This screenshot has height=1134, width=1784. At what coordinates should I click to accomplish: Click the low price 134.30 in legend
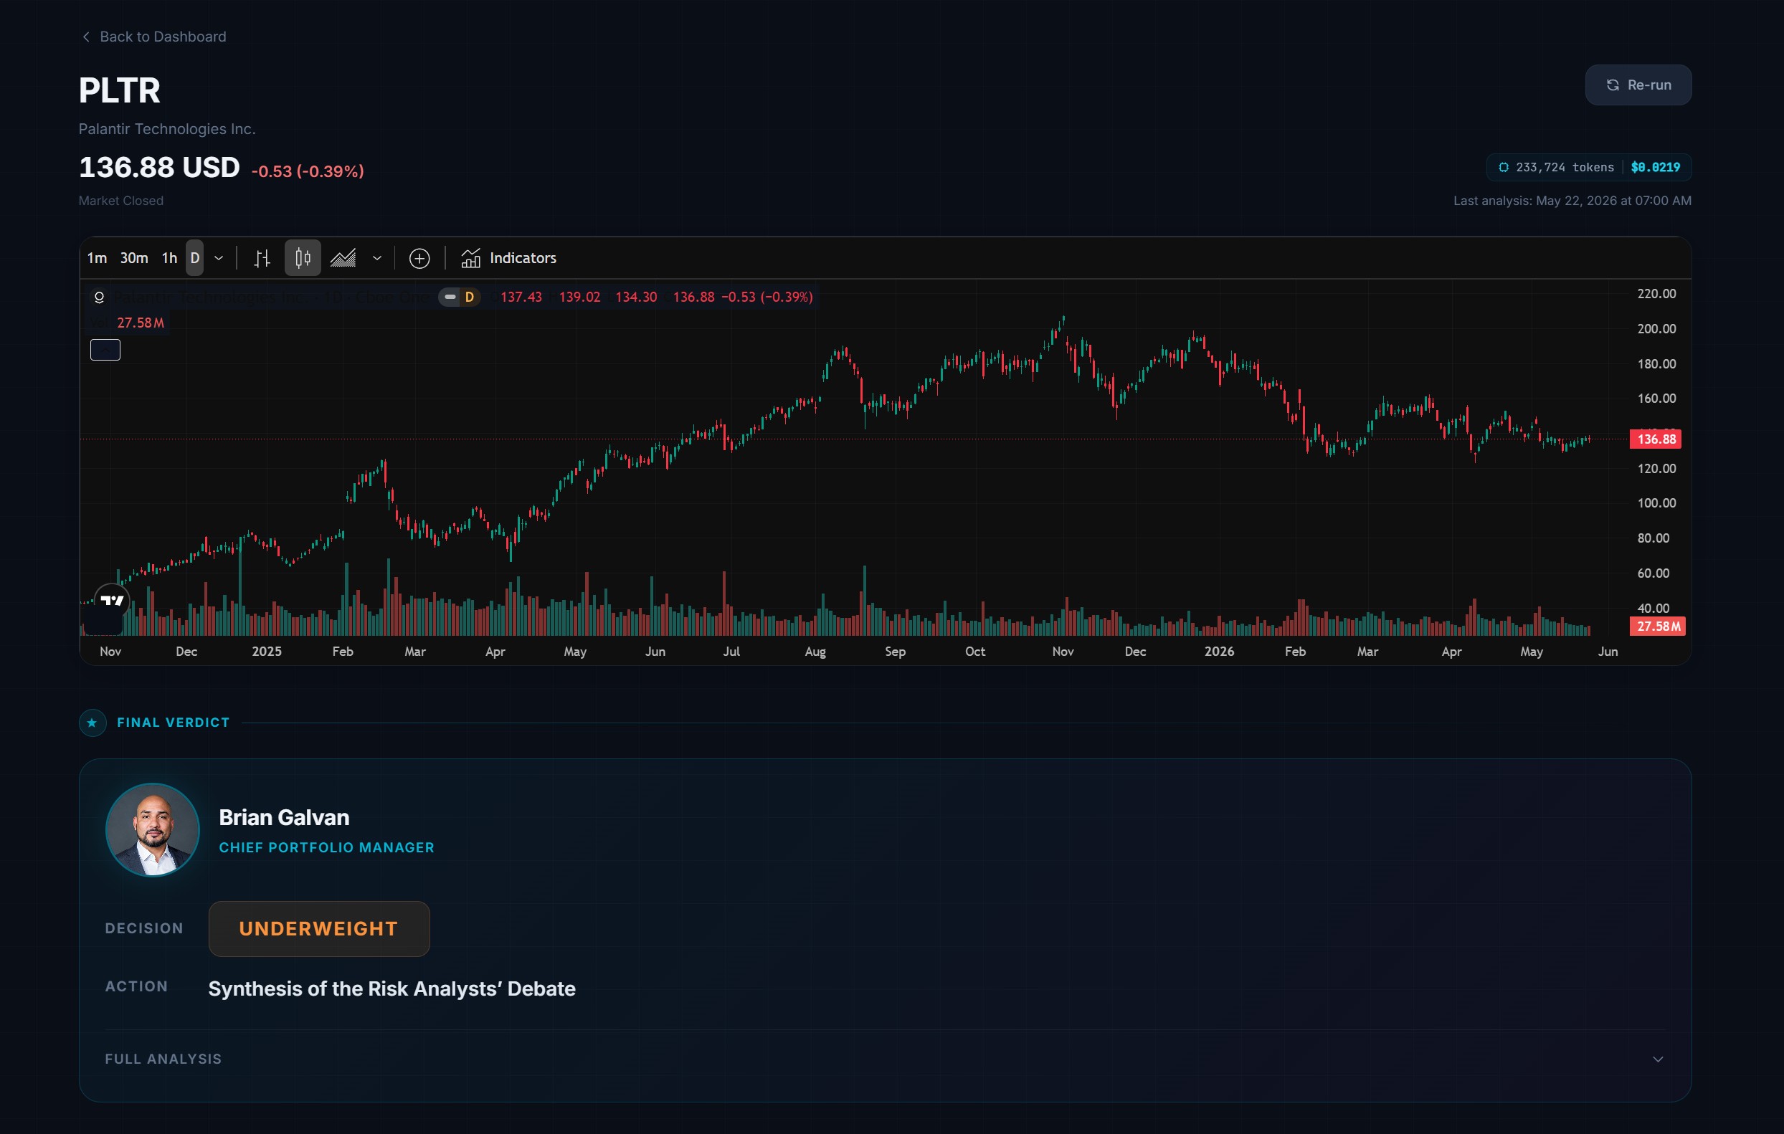[x=636, y=297]
